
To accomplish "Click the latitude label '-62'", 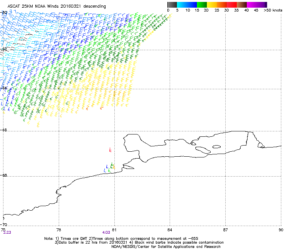I will click(3, 49).
